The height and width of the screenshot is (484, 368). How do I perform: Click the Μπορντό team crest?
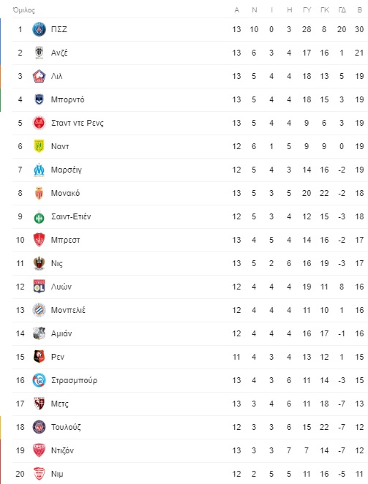click(x=39, y=99)
